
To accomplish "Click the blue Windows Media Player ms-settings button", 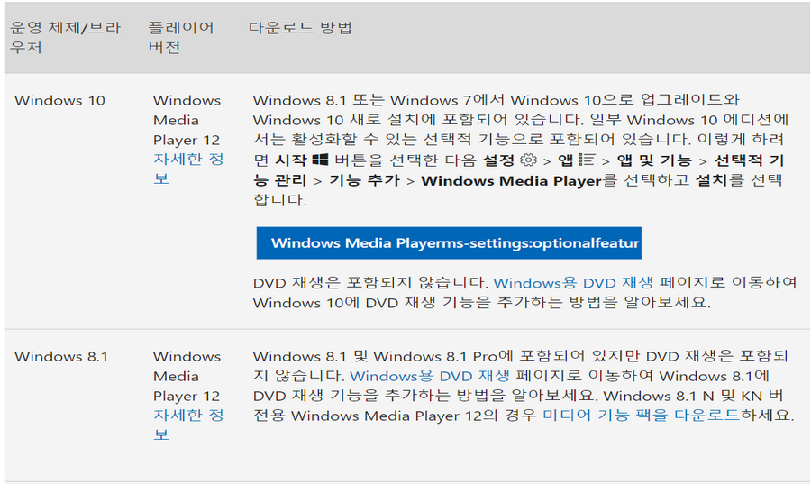I will click(449, 242).
